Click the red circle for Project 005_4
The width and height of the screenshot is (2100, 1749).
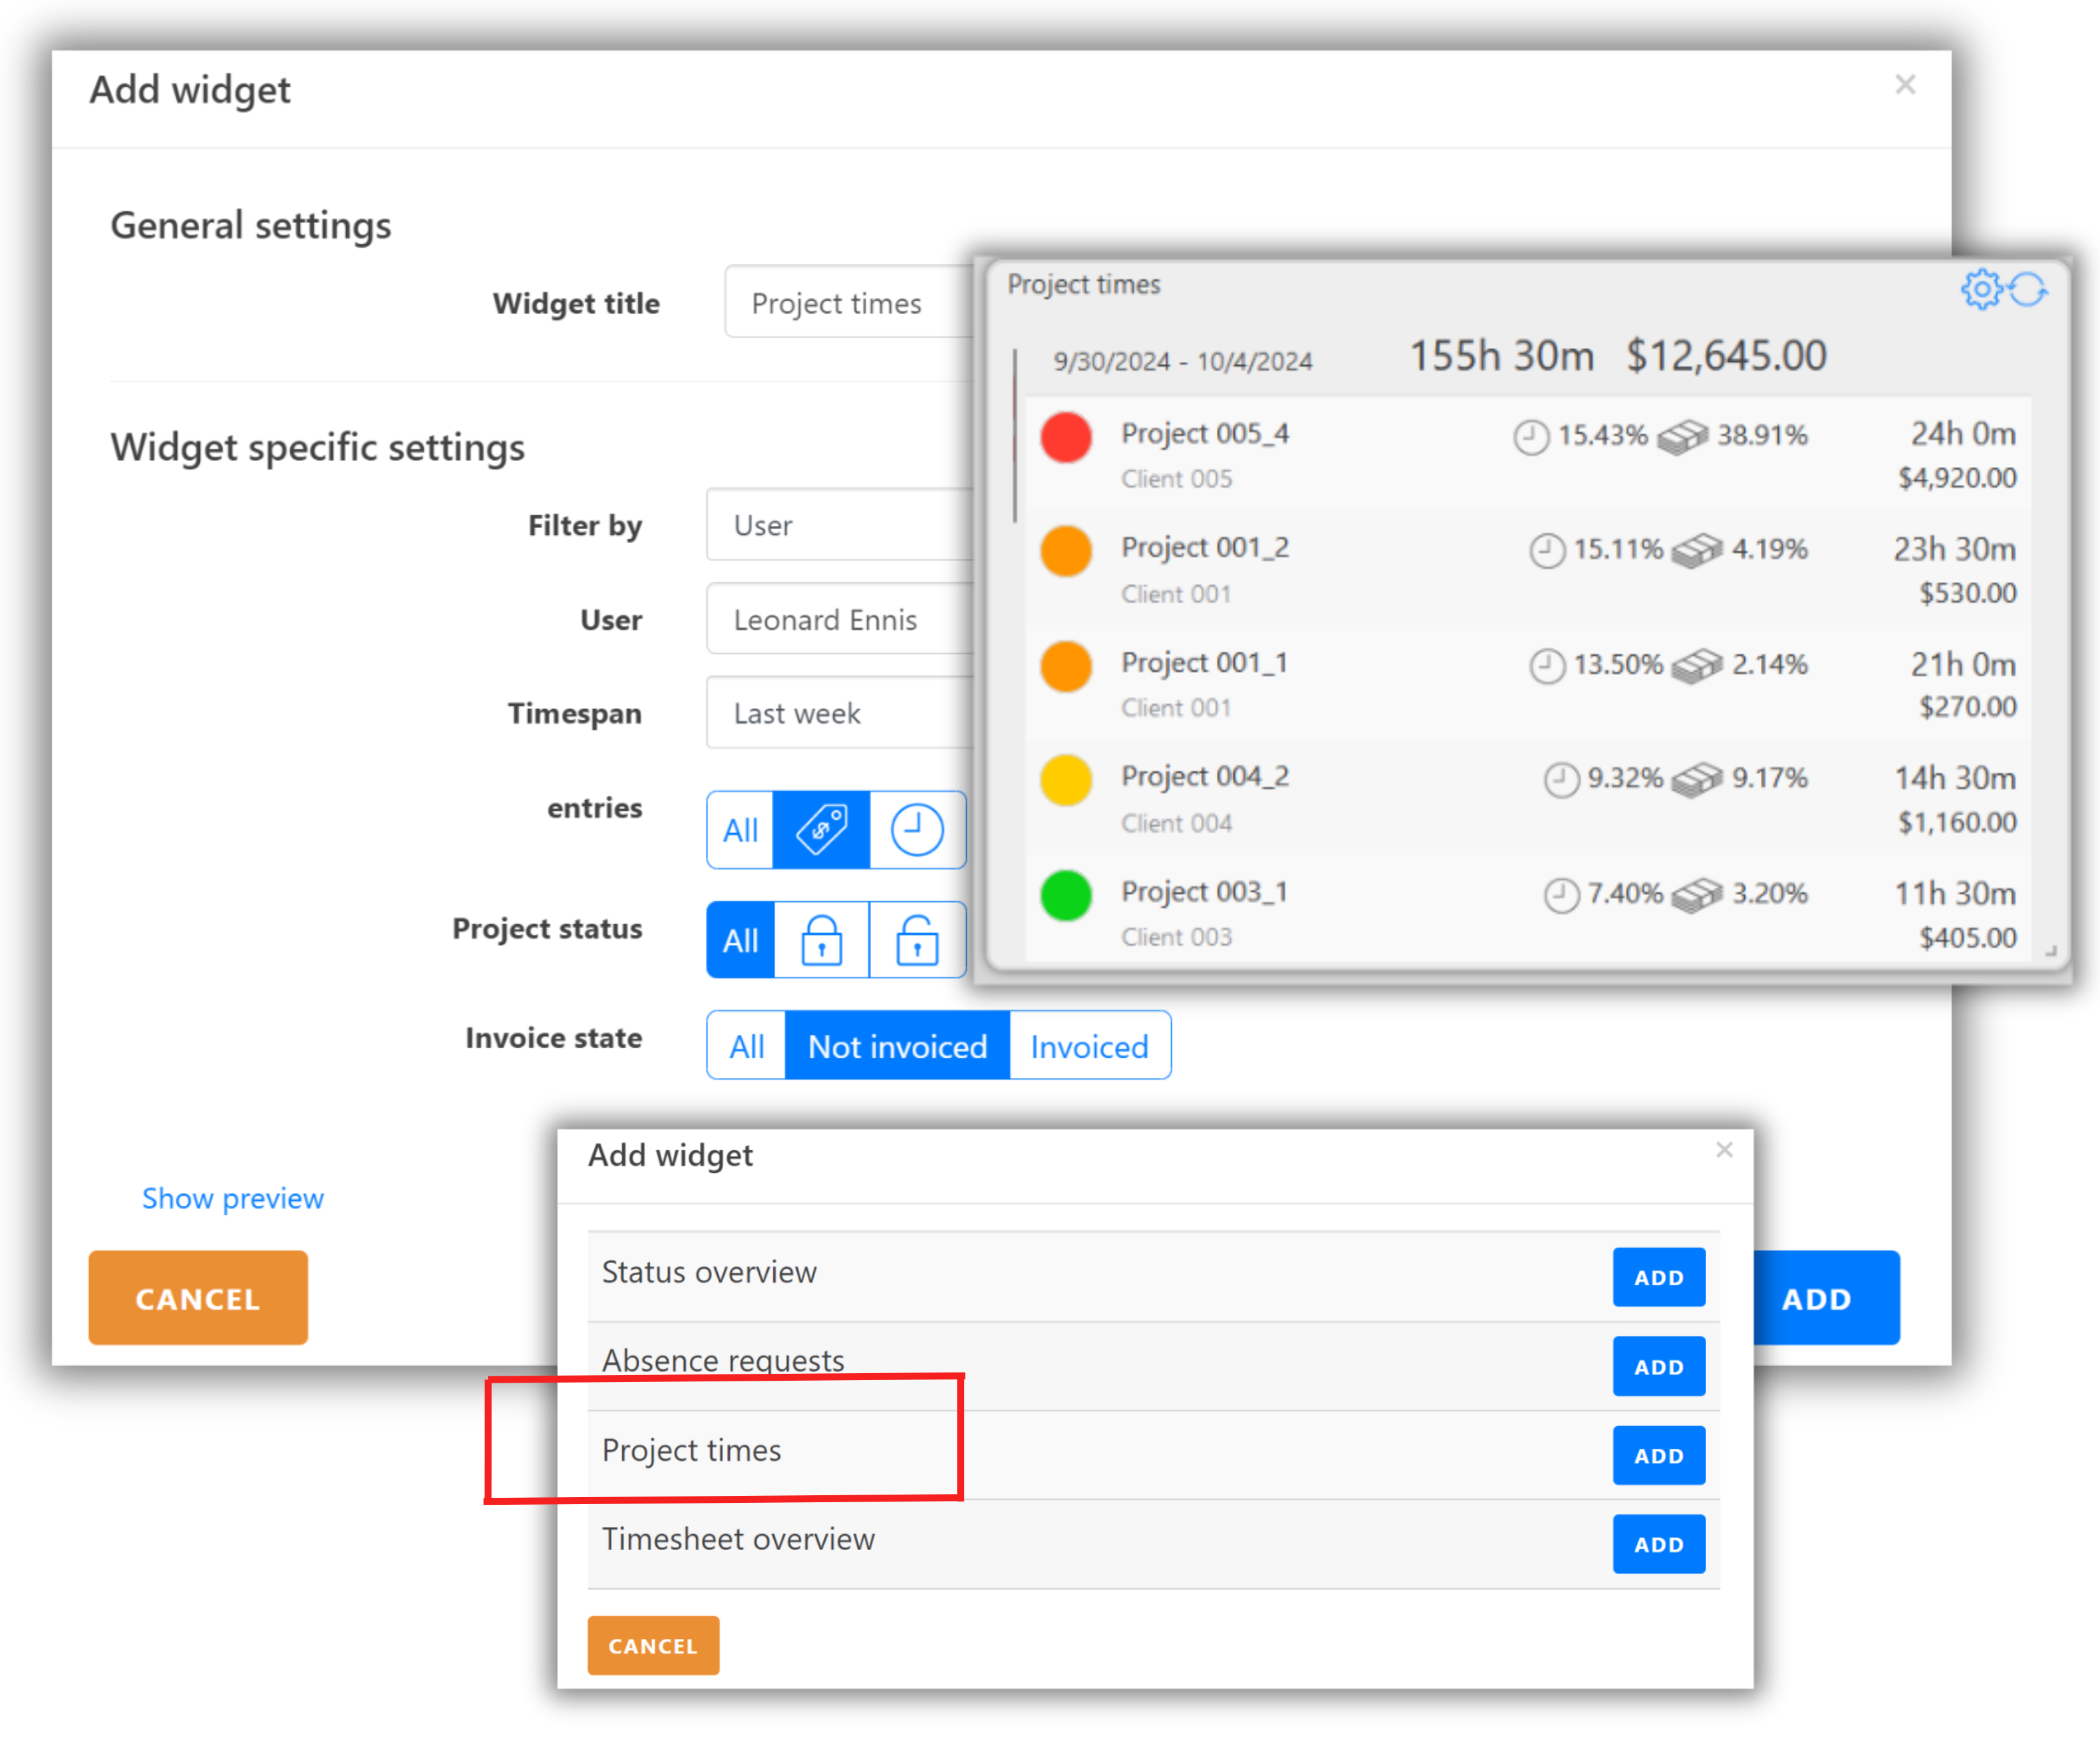coord(1066,437)
